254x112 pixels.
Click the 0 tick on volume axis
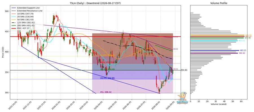pyautogui.click(x=190, y=101)
